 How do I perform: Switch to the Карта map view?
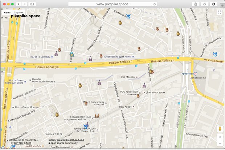(7, 12)
